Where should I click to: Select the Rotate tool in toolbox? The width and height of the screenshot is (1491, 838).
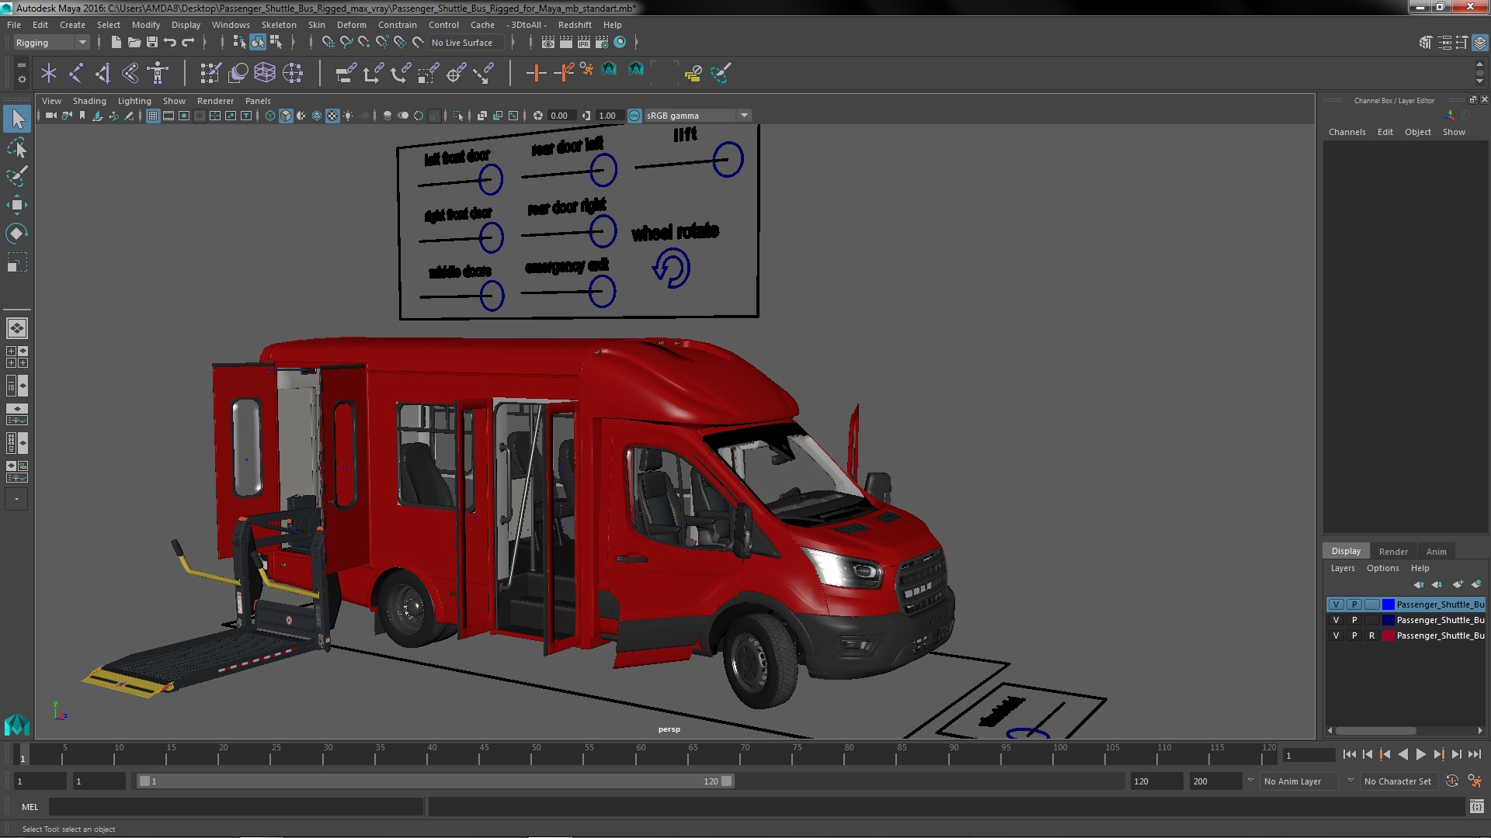point(16,234)
